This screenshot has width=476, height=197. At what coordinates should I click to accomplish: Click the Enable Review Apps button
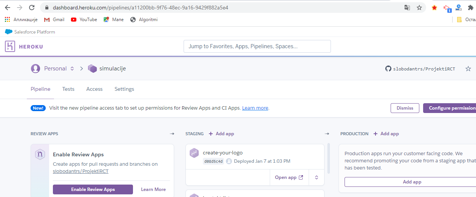click(93, 189)
